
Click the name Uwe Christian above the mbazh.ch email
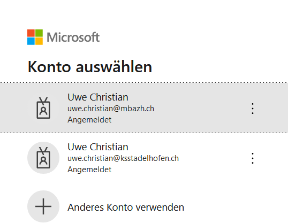(98, 97)
